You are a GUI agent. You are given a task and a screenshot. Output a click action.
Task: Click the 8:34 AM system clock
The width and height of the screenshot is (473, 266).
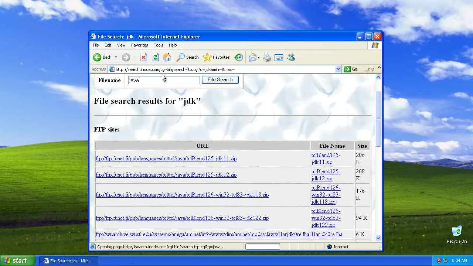[459, 260]
